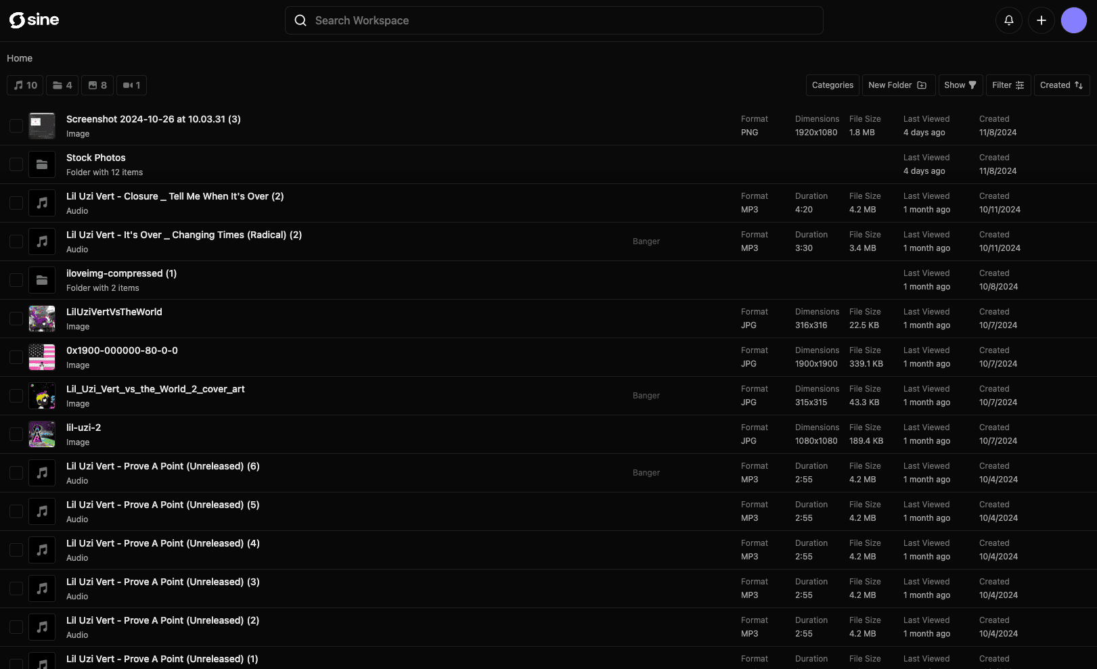
Task: Click the 189.4 KB file size value
Action: pos(866,441)
